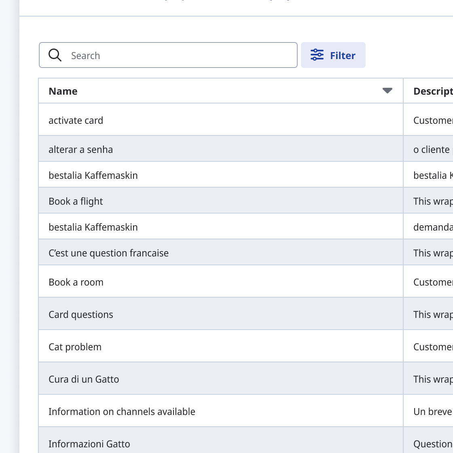Screen dimensions: 453x453
Task: Click the Name column header
Action: (221, 91)
